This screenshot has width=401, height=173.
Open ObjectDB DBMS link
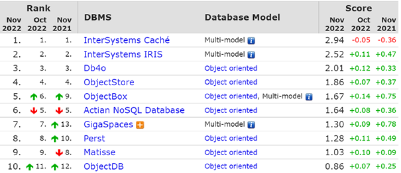(104, 167)
